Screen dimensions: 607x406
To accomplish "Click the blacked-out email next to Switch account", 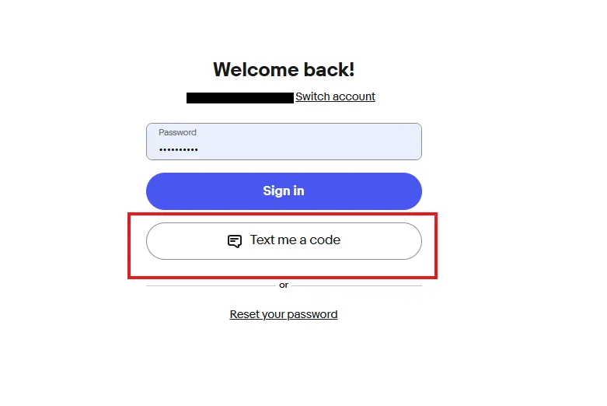I will (240, 98).
